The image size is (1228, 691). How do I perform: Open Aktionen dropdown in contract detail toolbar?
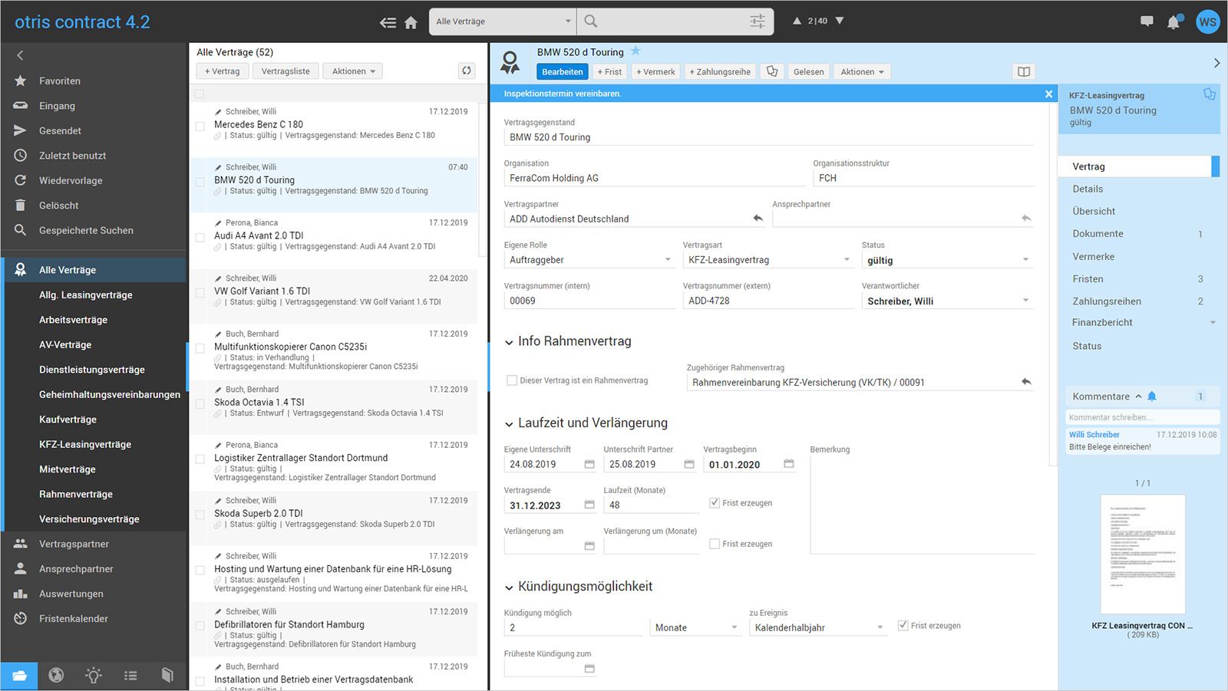(x=862, y=71)
